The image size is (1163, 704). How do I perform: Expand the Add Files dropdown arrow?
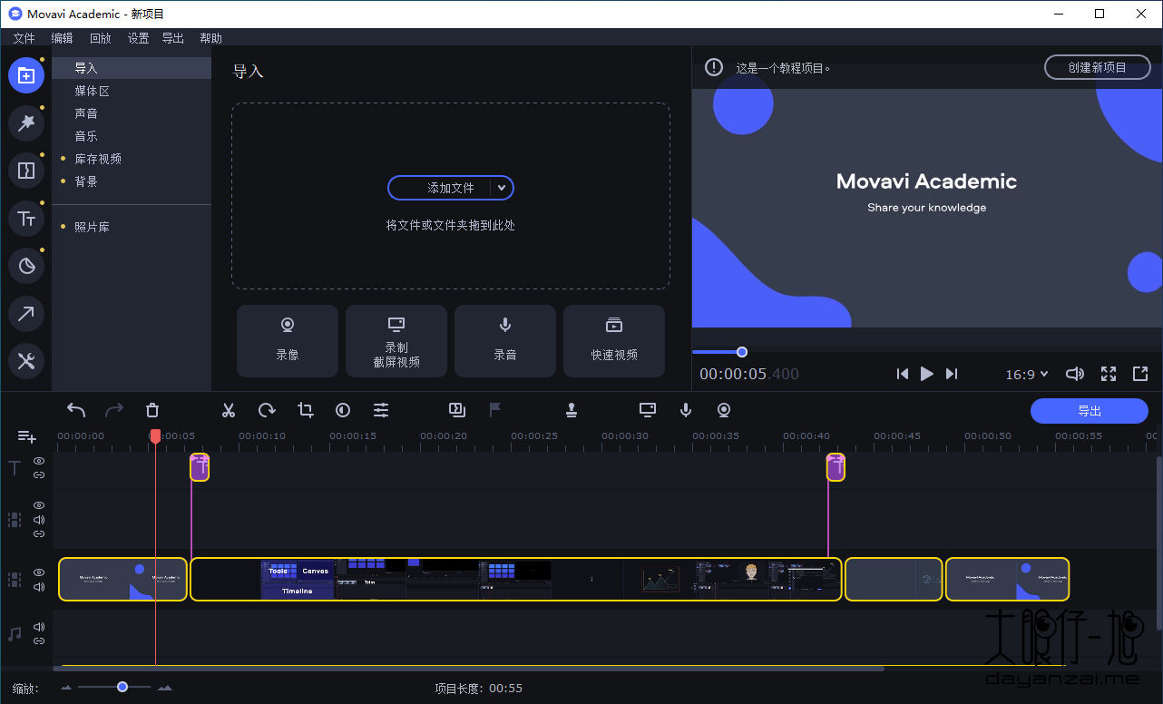point(502,188)
